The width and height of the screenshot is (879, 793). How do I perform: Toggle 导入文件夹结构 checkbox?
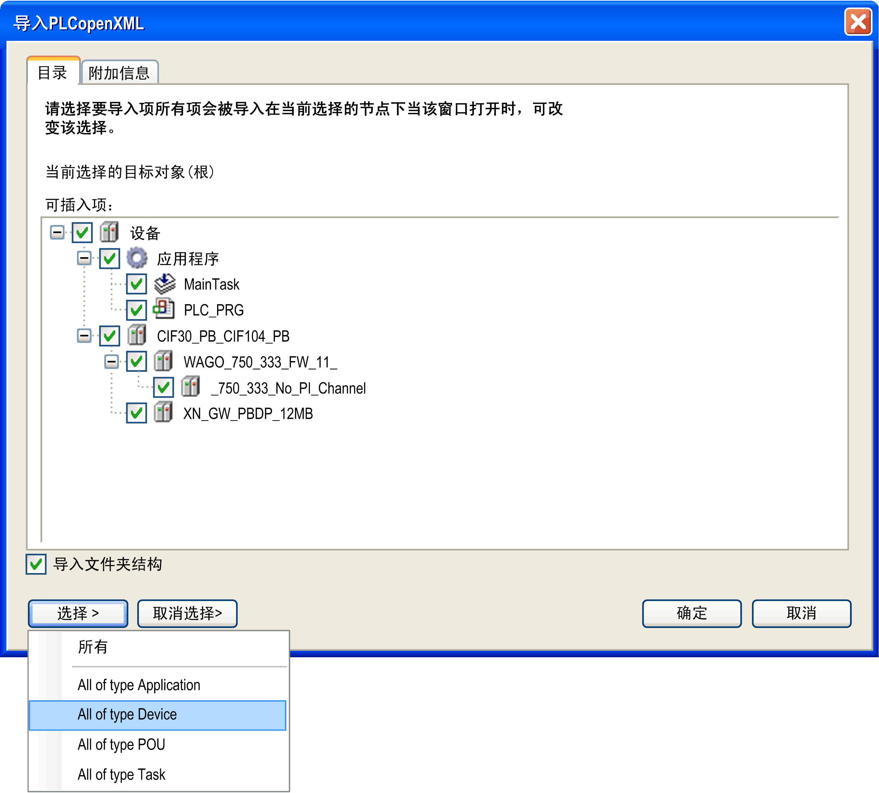tap(36, 564)
